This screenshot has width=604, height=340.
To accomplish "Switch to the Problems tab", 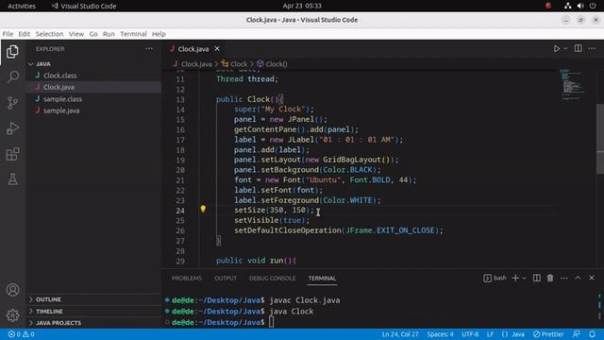I will pyautogui.click(x=187, y=278).
